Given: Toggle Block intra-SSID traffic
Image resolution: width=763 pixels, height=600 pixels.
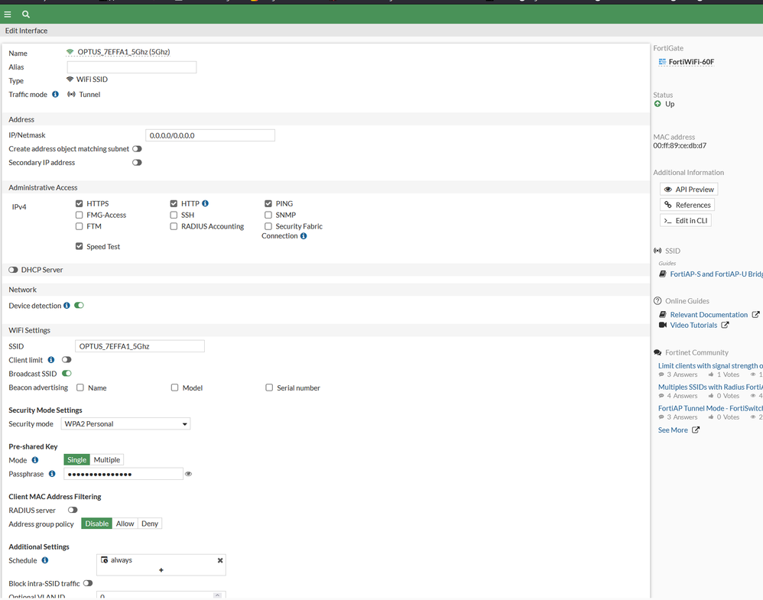Looking at the screenshot, I should [x=88, y=583].
